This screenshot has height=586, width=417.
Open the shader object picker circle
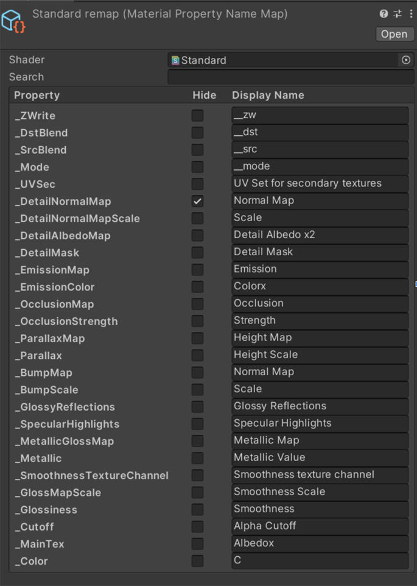pyautogui.click(x=406, y=60)
